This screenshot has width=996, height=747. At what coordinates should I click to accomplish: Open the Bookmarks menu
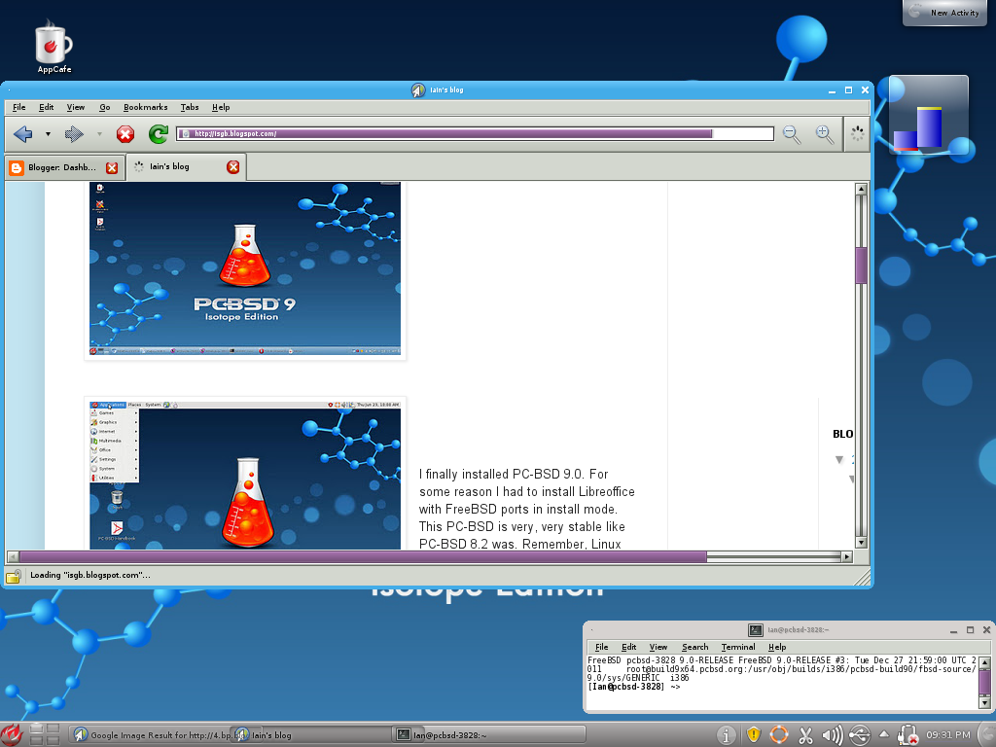point(146,107)
